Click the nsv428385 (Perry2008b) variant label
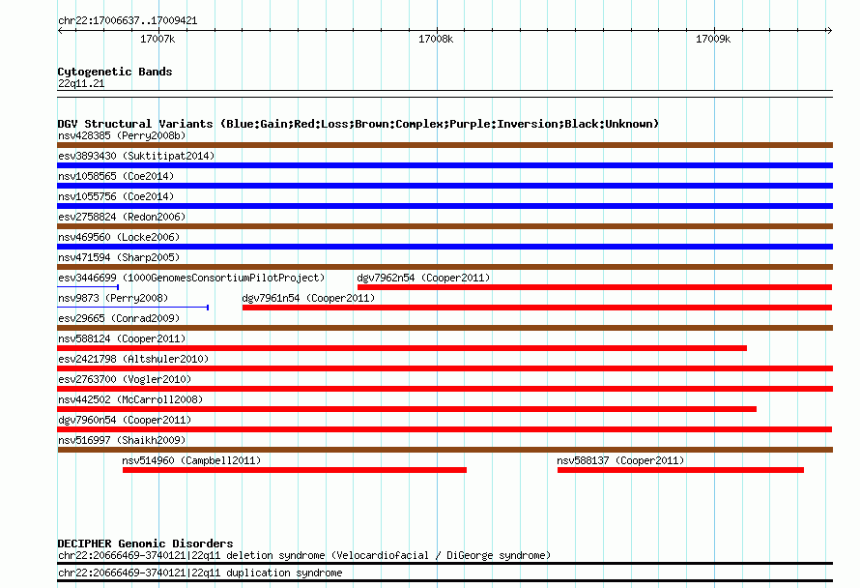860x588 pixels. [122, 135]
